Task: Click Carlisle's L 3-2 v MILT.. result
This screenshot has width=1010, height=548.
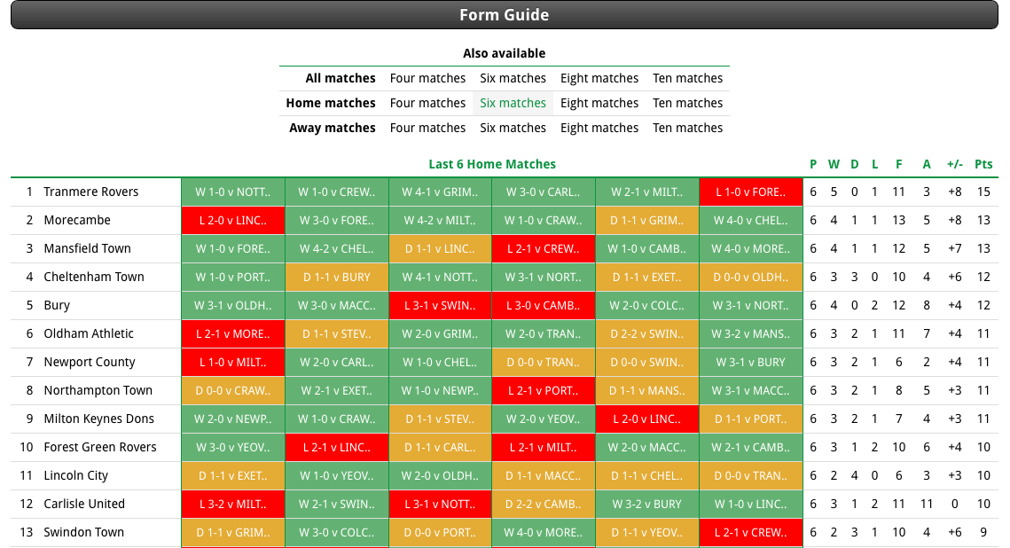Action: coord(232,504)
